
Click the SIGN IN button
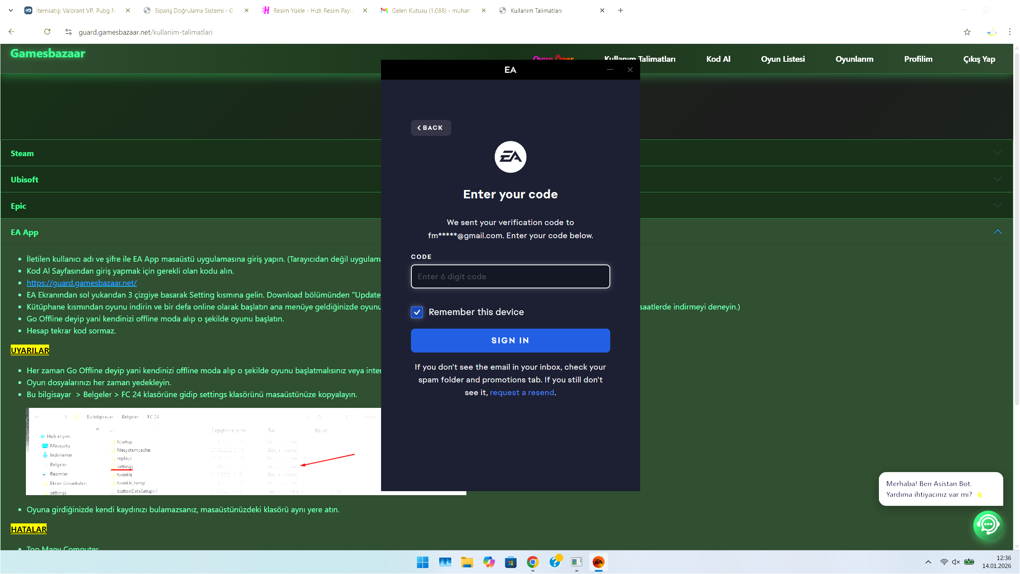point(510,341)
